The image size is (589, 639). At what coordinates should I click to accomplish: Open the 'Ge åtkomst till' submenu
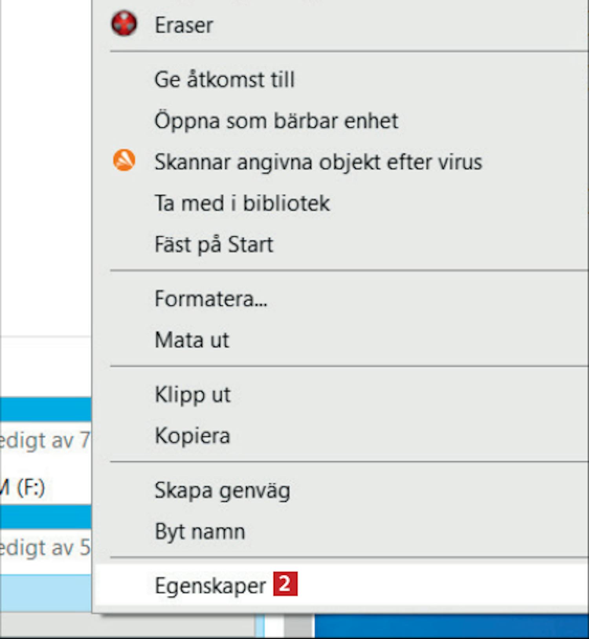pos(224,80)
